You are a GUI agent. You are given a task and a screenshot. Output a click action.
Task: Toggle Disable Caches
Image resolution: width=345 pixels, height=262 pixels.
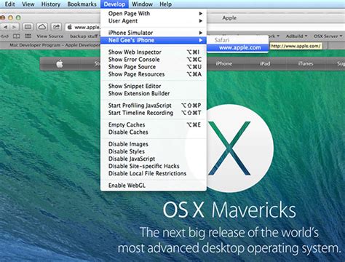tap(154, 132)
